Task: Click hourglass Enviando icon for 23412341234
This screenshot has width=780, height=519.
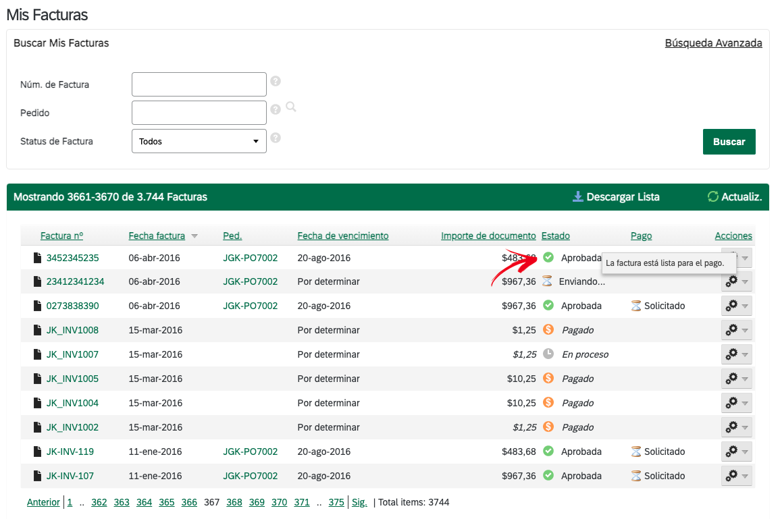Action: [547, 281]
